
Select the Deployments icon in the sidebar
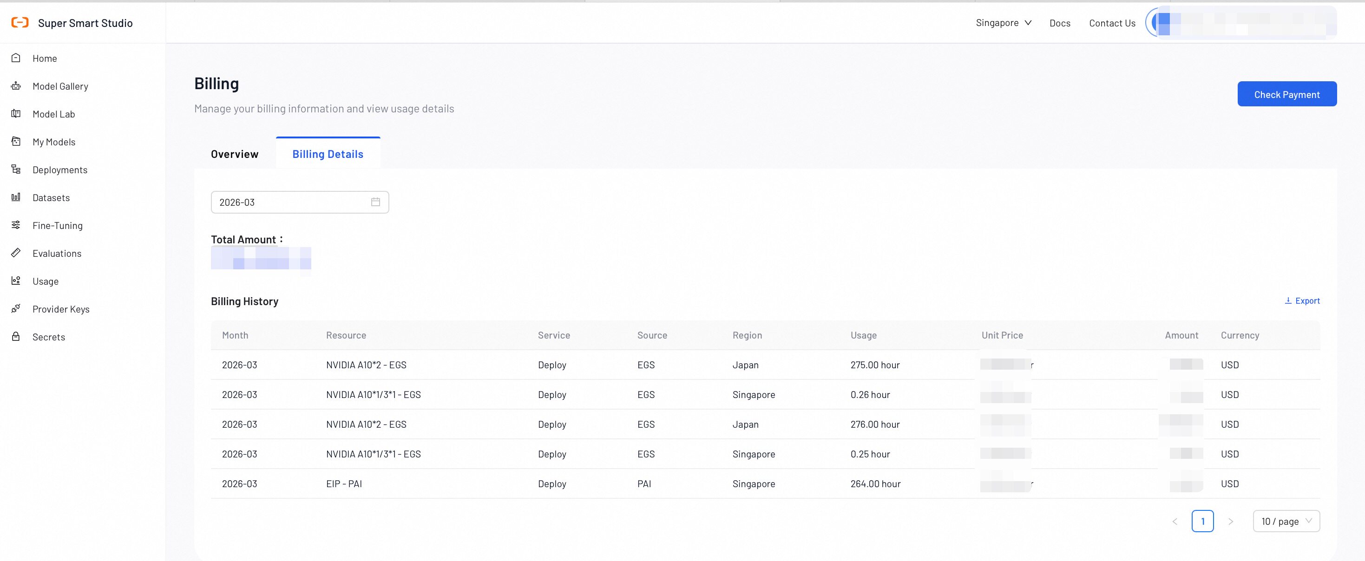pos(16,169)
